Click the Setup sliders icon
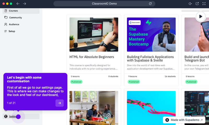The image size is (209, 125). tap(6, 31)
